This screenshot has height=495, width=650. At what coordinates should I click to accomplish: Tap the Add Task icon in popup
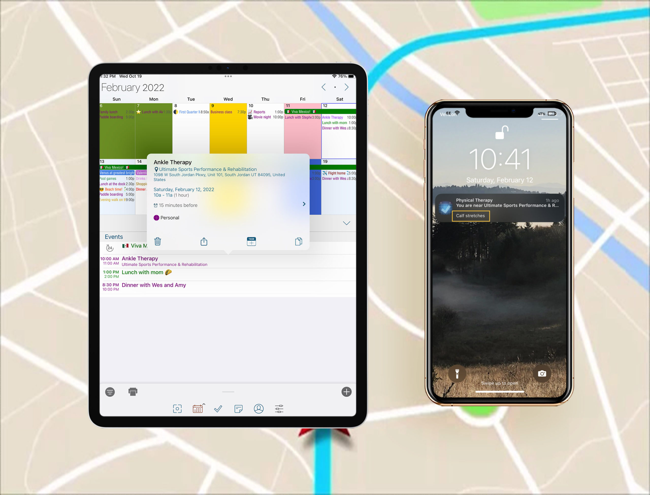click(x=251, y=241)
